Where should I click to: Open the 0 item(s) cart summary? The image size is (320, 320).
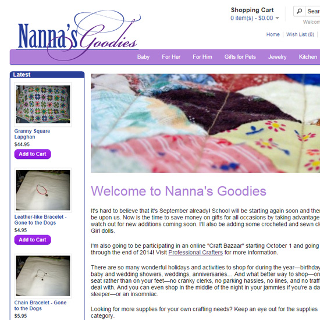point(251,18)
